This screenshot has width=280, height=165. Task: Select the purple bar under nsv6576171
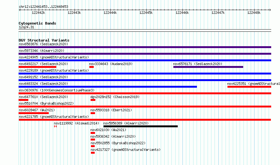tap(208, 67)
